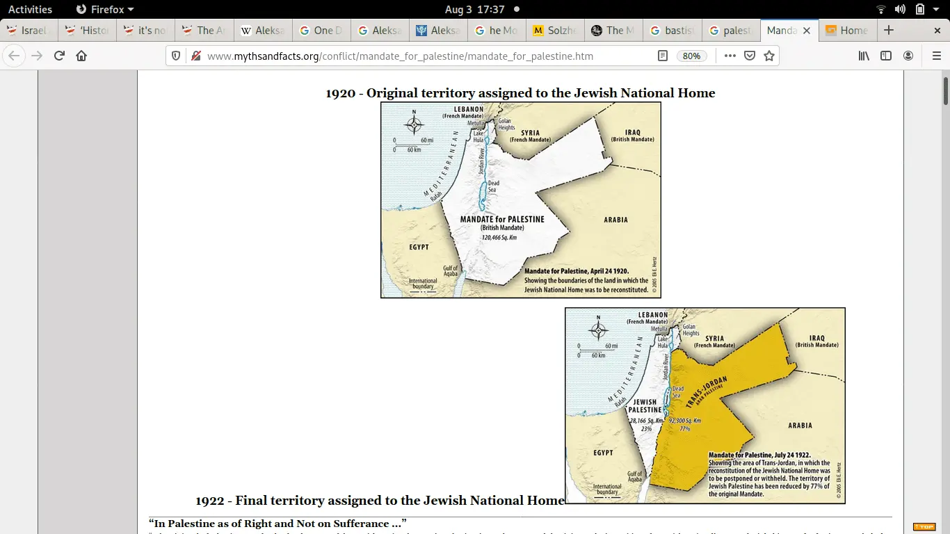The width and height of the screenshot is (950, 534).
Task: Reset the 80% zoom level badge
Action: click(691, 56)
